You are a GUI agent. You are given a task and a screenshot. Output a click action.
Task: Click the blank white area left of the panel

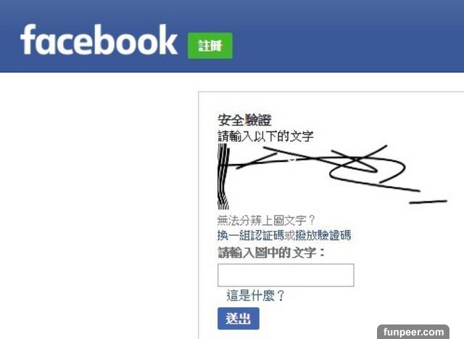(x=98, y=205)
